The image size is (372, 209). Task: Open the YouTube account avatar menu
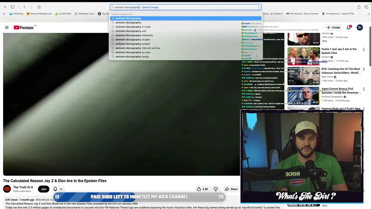coord(360,28)
